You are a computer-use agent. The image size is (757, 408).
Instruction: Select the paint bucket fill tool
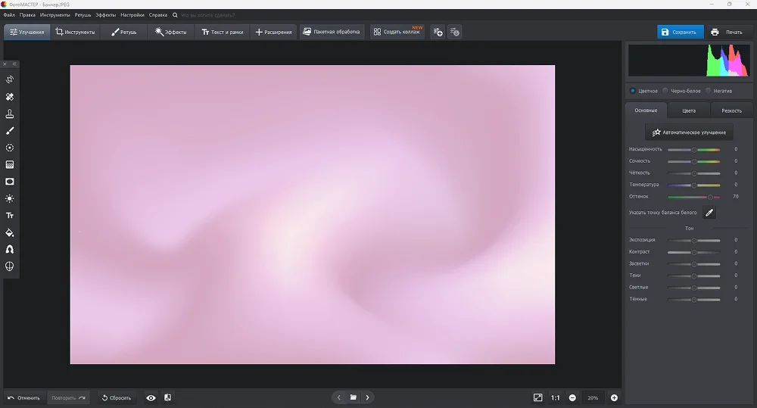tap(10, 232)
